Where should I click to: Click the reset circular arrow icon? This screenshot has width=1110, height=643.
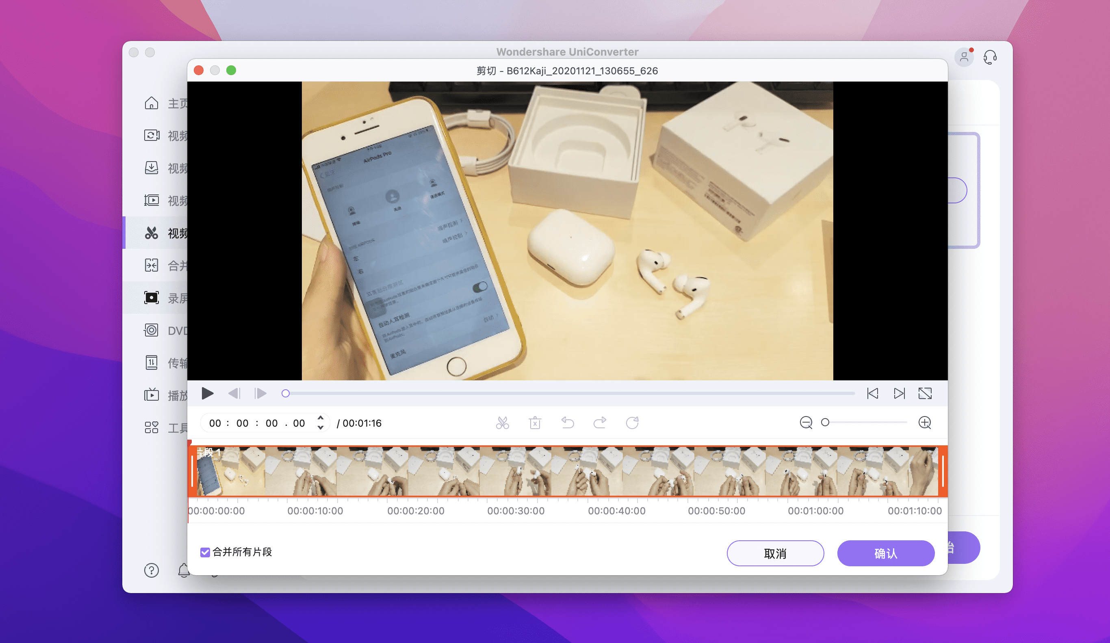pos(632,423)
